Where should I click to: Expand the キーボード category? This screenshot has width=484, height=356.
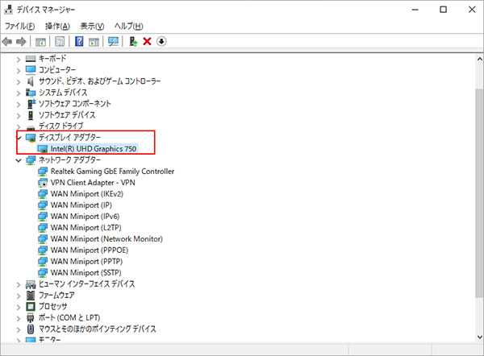click(x=19, y=59)
